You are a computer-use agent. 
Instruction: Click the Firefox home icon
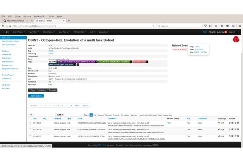click(222, 26)
